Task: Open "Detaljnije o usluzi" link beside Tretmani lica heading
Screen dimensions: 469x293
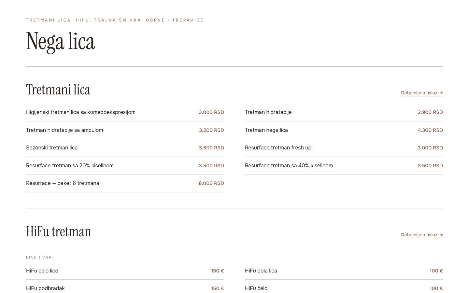Action: click(x=422, y=93)
